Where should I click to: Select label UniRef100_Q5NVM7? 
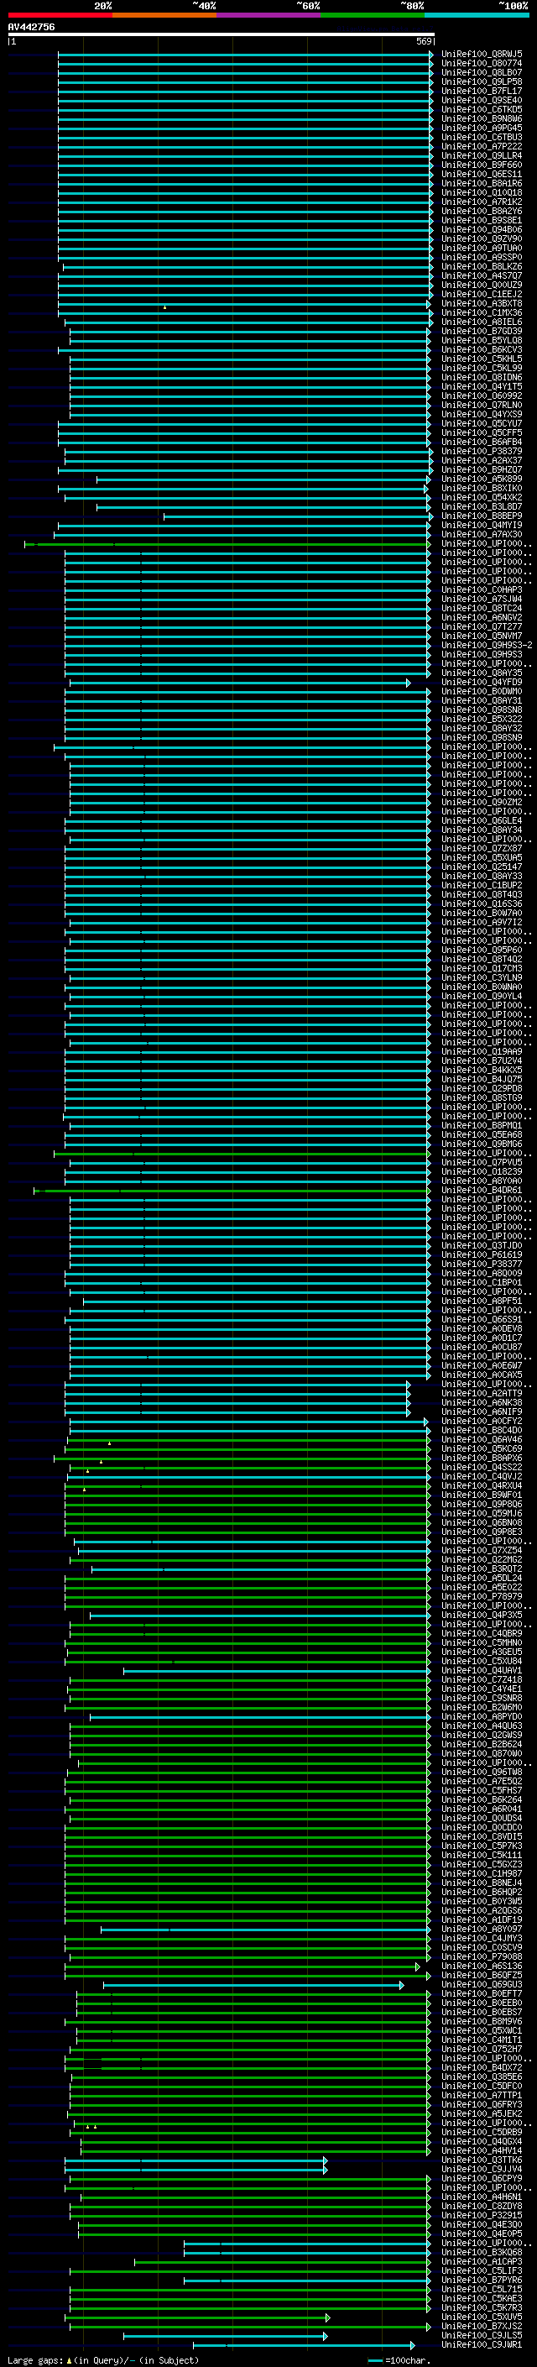click(481, 636)
